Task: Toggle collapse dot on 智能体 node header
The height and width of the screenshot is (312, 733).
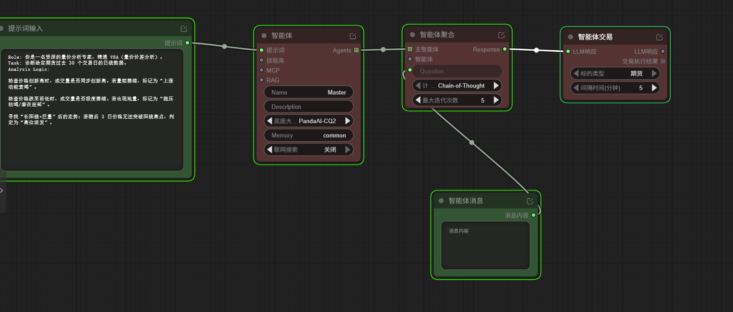Action: point(264,36)
